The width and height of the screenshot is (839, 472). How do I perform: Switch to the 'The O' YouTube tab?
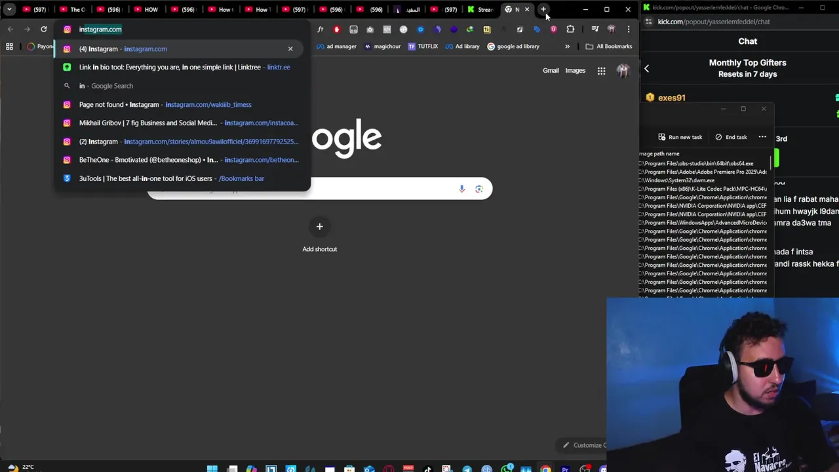[x=72, y=9]
